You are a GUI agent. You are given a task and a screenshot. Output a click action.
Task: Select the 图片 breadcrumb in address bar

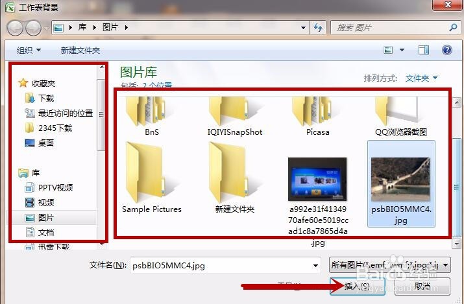click(110, 27)
